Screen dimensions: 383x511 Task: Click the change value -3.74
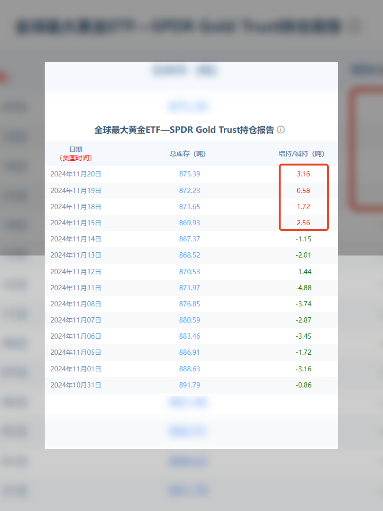(x=303, y=304)
